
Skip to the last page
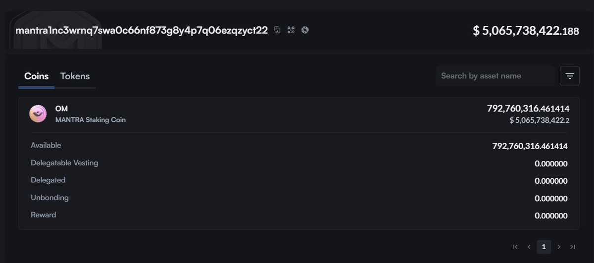(x=573, y=247)
